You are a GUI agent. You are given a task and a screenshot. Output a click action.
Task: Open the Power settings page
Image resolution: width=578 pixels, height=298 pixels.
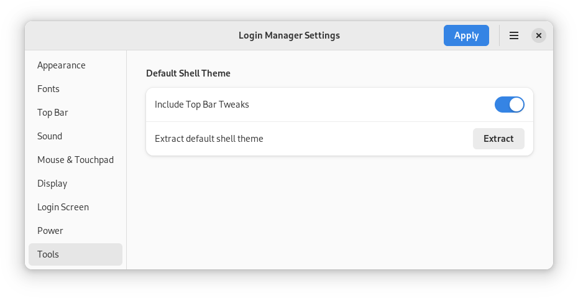(x=50, y=231)
